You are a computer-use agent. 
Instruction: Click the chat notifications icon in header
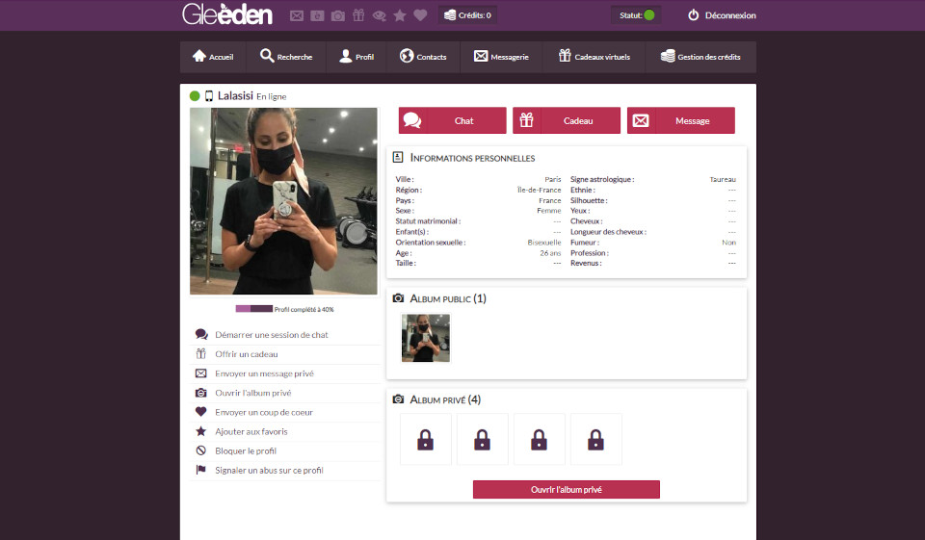point(317,16)
